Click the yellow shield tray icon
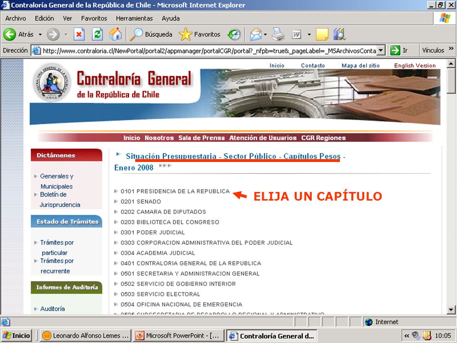The width and height of the screenshot is (457, 343). tap(427, 336)
